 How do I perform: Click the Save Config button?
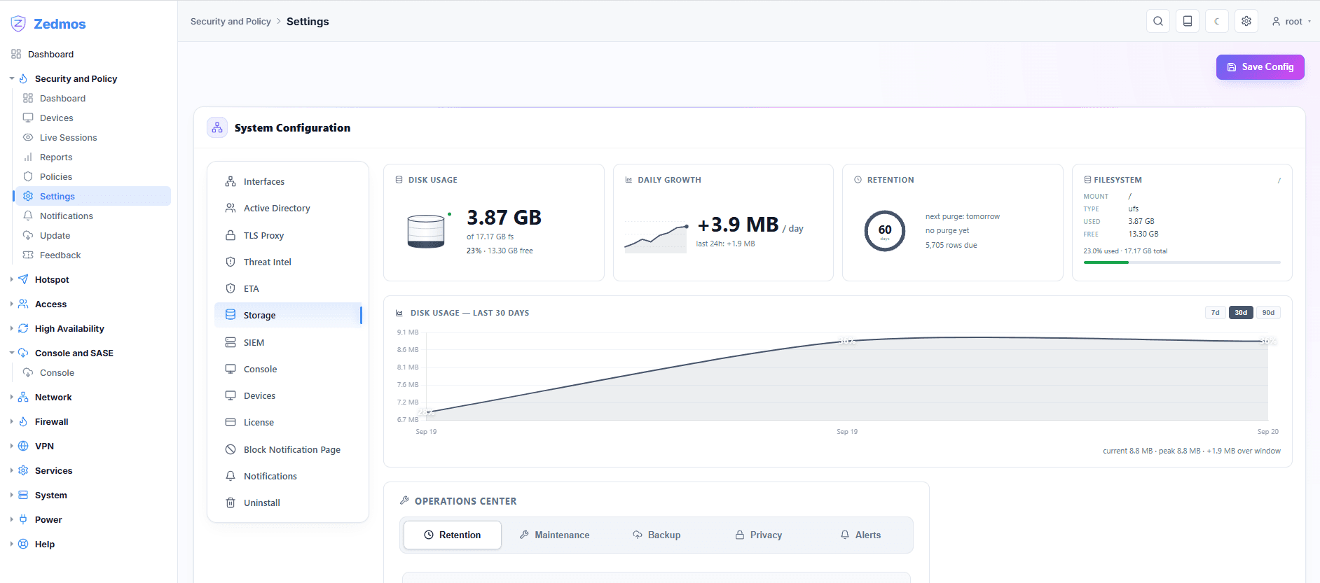click(x=1260, y=67)
